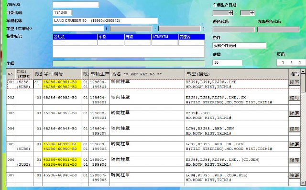Click production date 199807- in row 007

98,175
